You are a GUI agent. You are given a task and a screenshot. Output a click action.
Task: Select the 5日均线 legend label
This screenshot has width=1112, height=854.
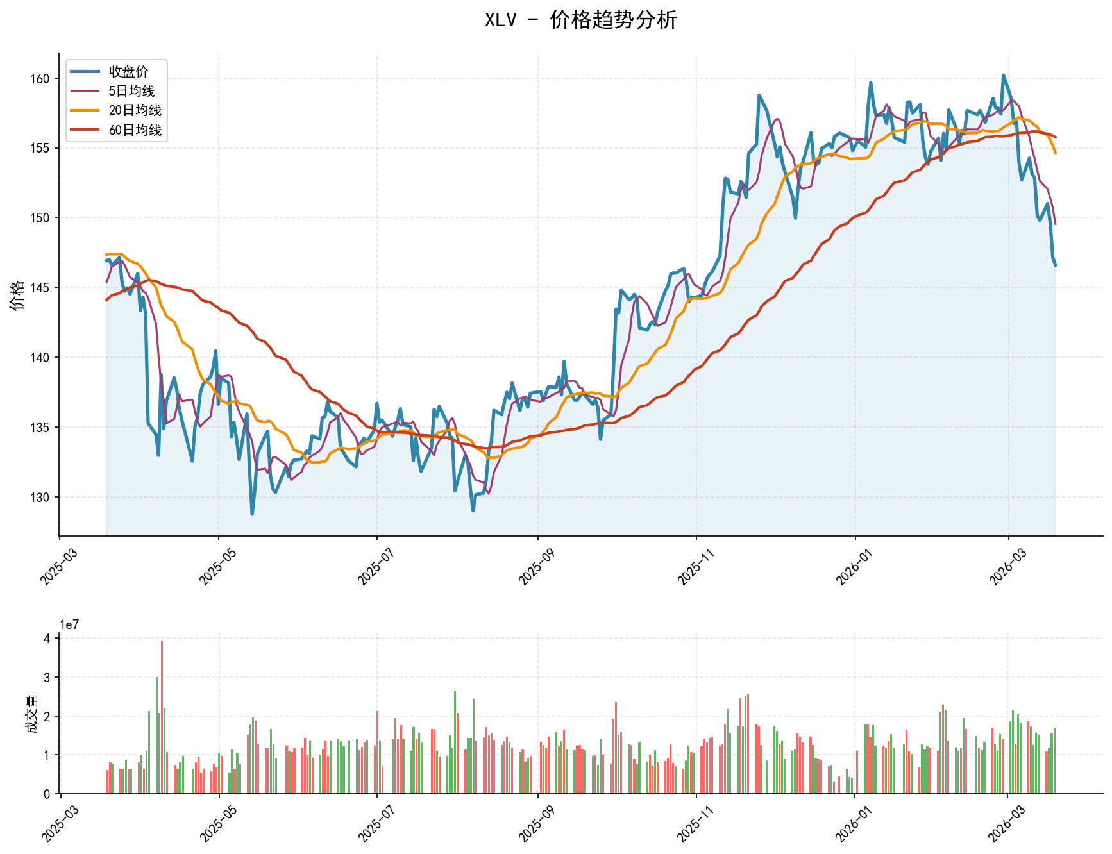pyautogui.click(x=131, y=91)
